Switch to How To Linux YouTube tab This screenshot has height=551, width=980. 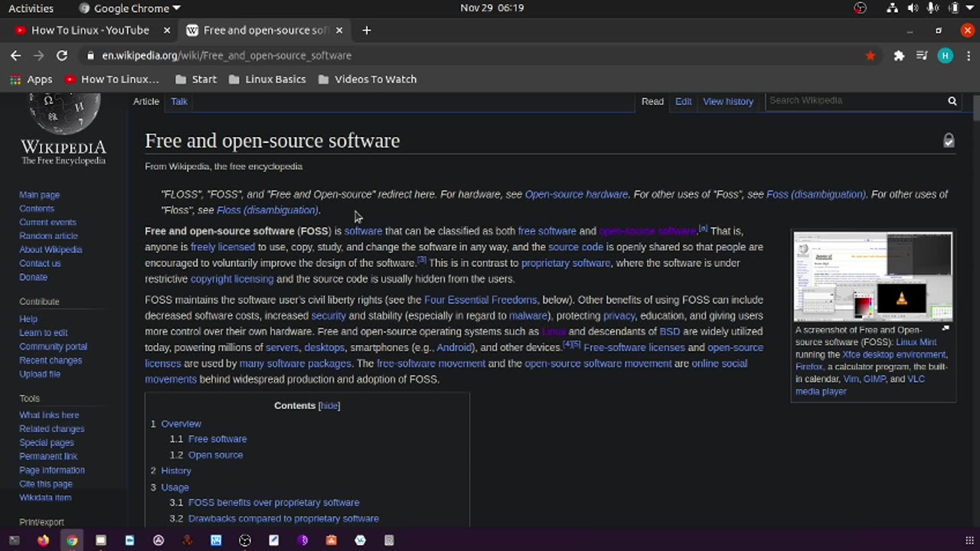pyautogui.click(x=90, y=30)
